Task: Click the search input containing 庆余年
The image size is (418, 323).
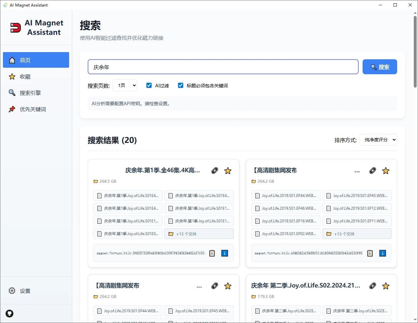Action: [223, 67]
